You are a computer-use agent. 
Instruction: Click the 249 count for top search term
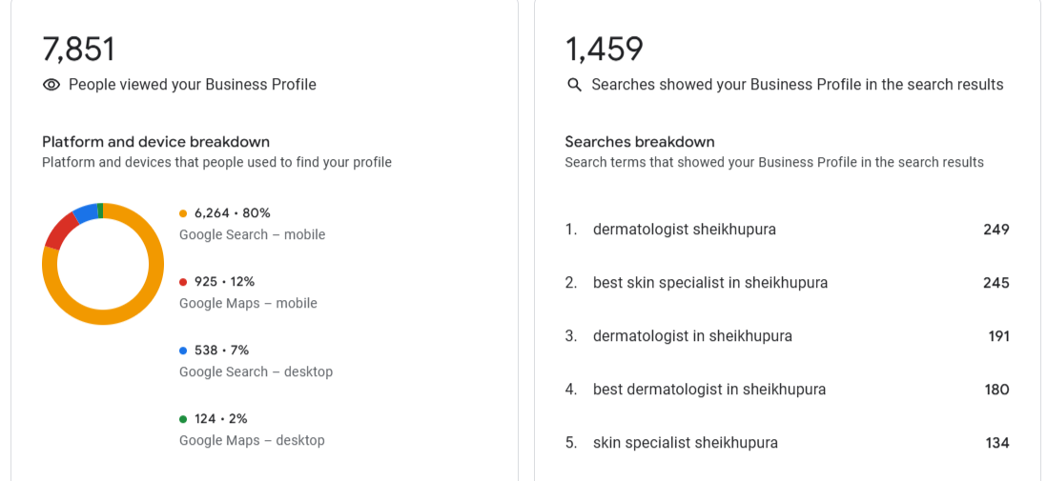996,230
